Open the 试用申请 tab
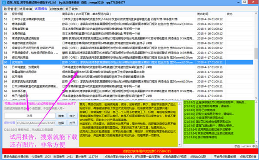Viewport: 259px width, 160px height. tap(25, 9)
